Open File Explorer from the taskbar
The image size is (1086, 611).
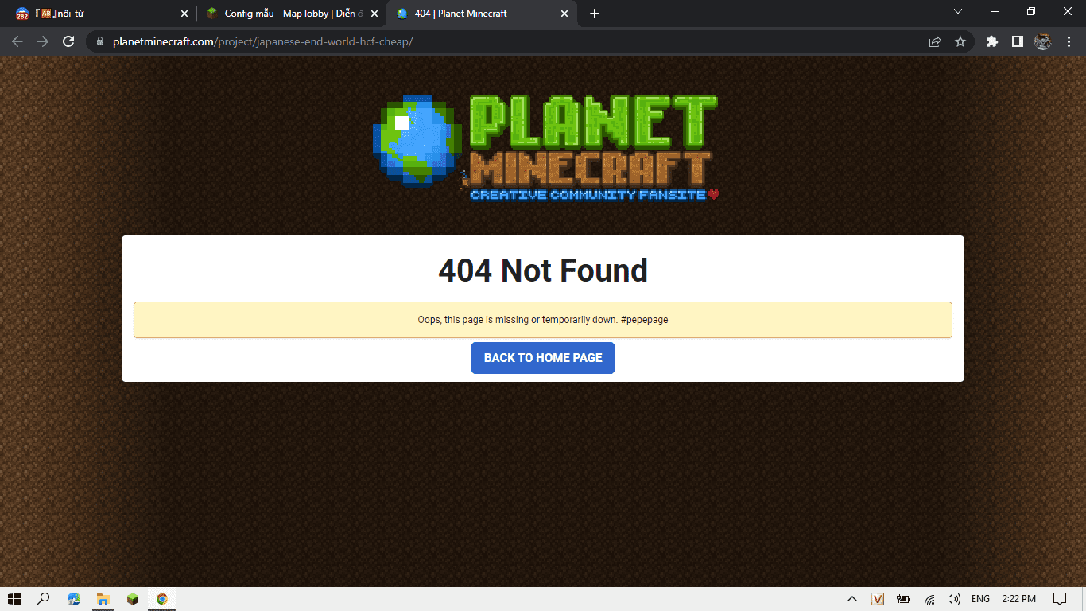tap(103, 599)
